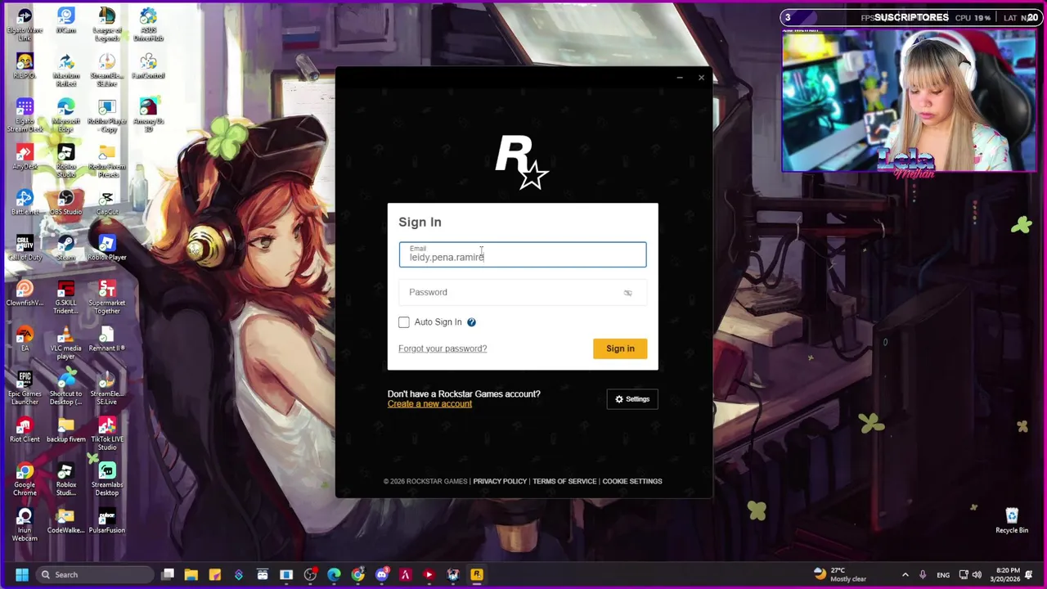Open the Elgato Wave Link desktop shortcut
This screenshot has height=589, width=1047.
click(25, 25)
